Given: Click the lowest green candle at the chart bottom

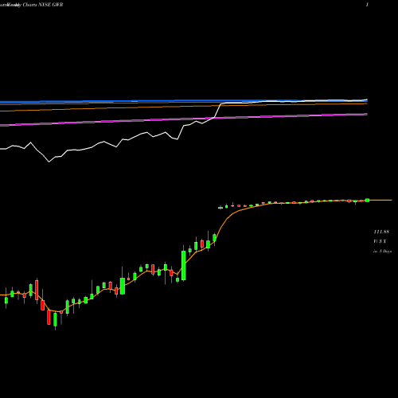Looking at the screenshot, I should (x=55, y=320).
